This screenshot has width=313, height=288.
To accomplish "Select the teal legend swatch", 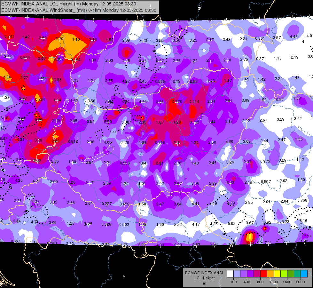I will (x=297, y=274).
